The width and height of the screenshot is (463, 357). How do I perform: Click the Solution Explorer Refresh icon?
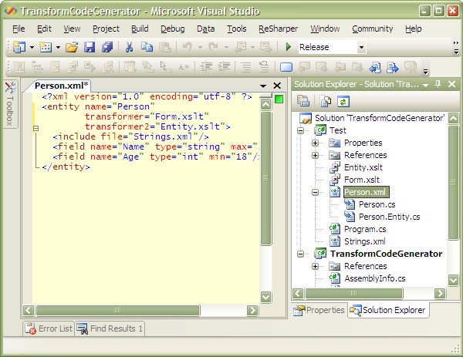click(343, 102)
